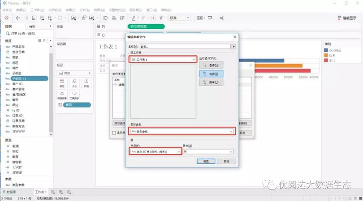This screenshot has height=201, width=363.
Task: Click the blue 办公用品 legend color swatch
Action: point(326,50)
